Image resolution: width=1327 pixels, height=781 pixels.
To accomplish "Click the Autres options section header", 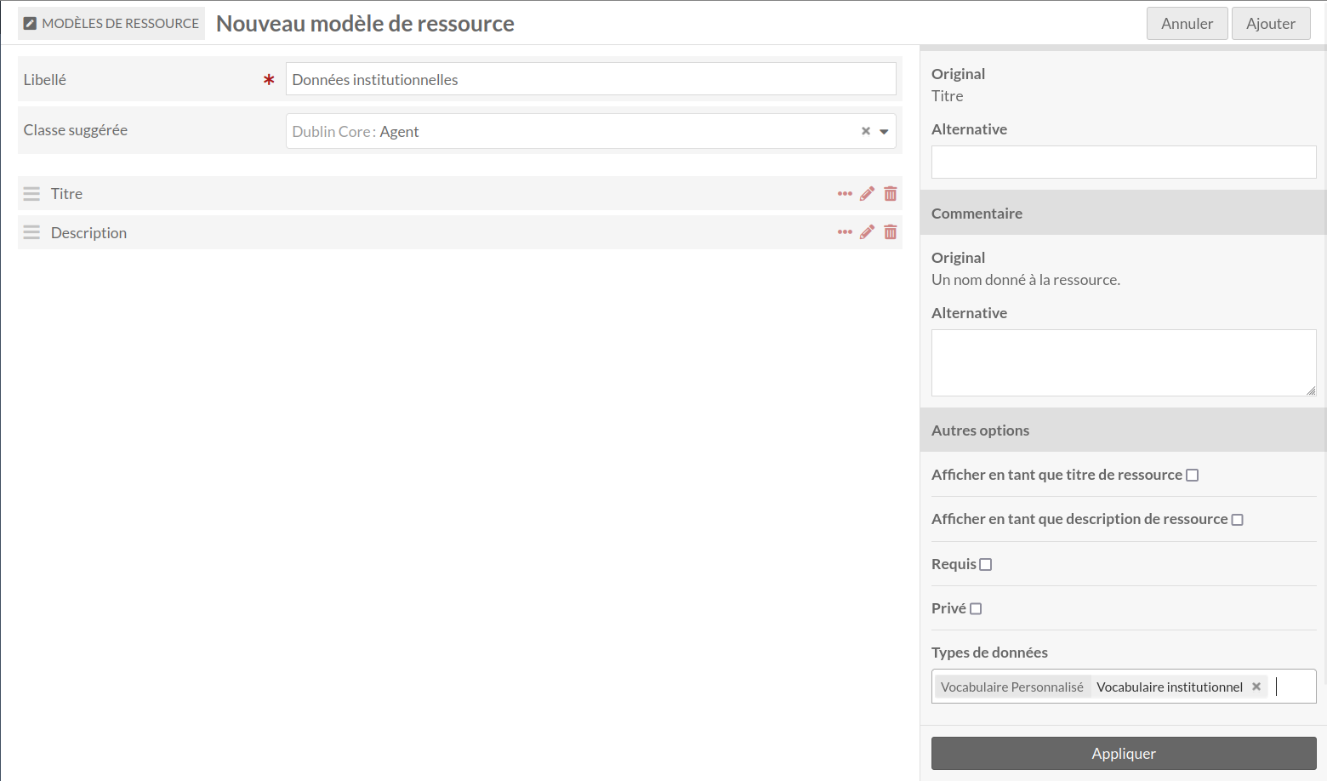I will [1124, 430].
